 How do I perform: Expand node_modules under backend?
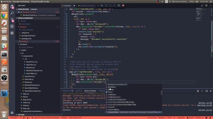coord(27,30)
